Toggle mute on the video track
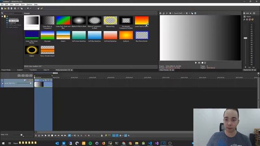Image resolution: width=260 pixels, height=146 pixels. point(28,80)
